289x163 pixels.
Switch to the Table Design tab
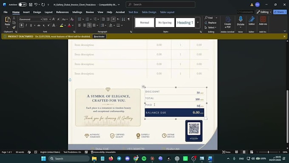149,12
